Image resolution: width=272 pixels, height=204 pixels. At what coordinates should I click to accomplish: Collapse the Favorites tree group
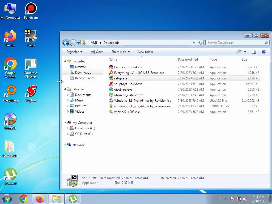[65, 61]
